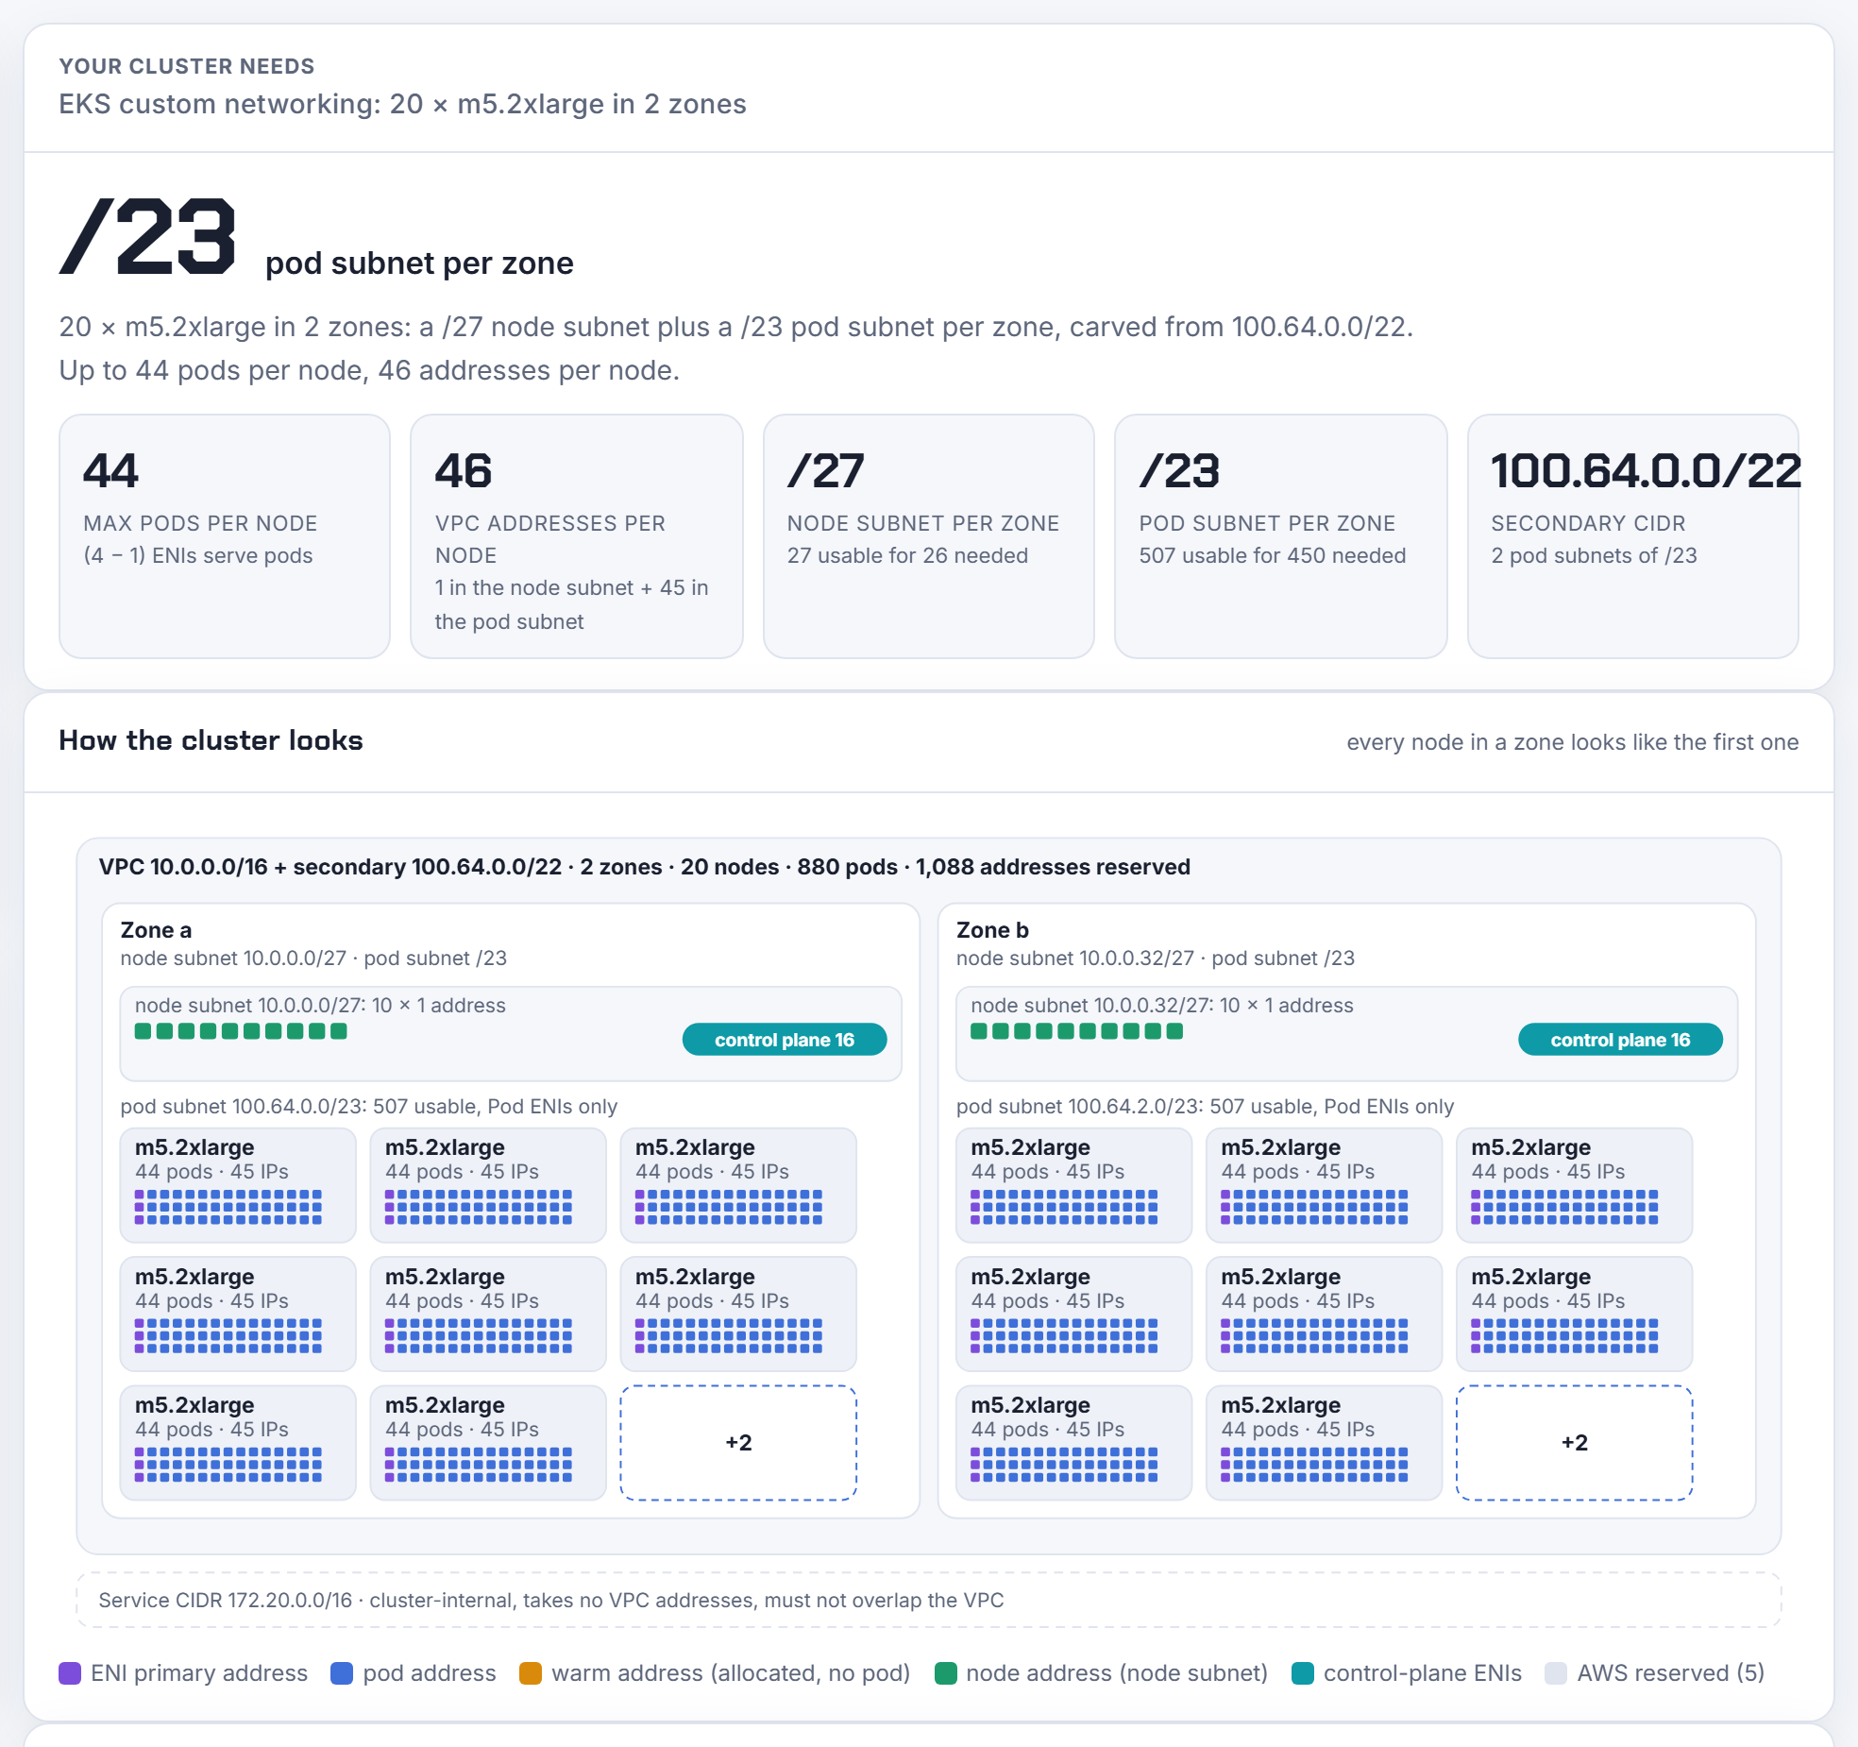Select the 46 VPC Addresses Per Node card
The height and width of the screenshot is (1747, 1858).
577,535
